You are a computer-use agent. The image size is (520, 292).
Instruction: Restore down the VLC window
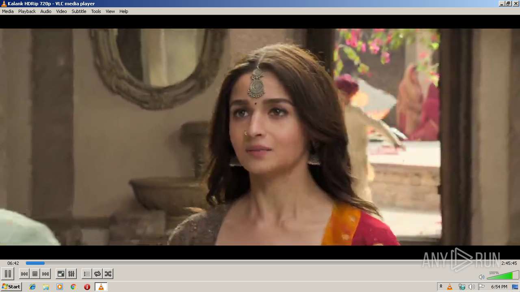click(x=508, y=4)
